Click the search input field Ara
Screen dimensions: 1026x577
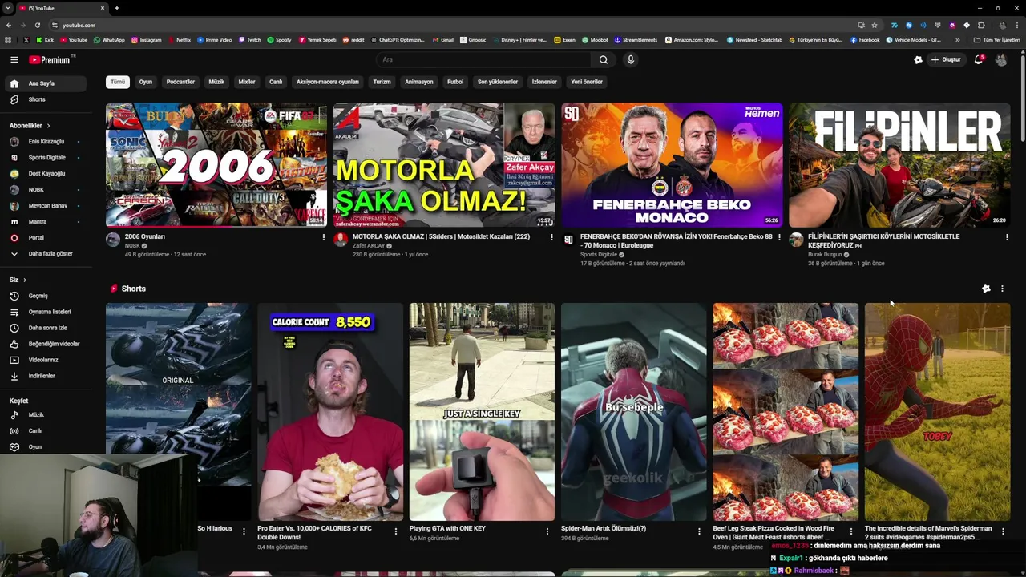click(x=484, y=59)
